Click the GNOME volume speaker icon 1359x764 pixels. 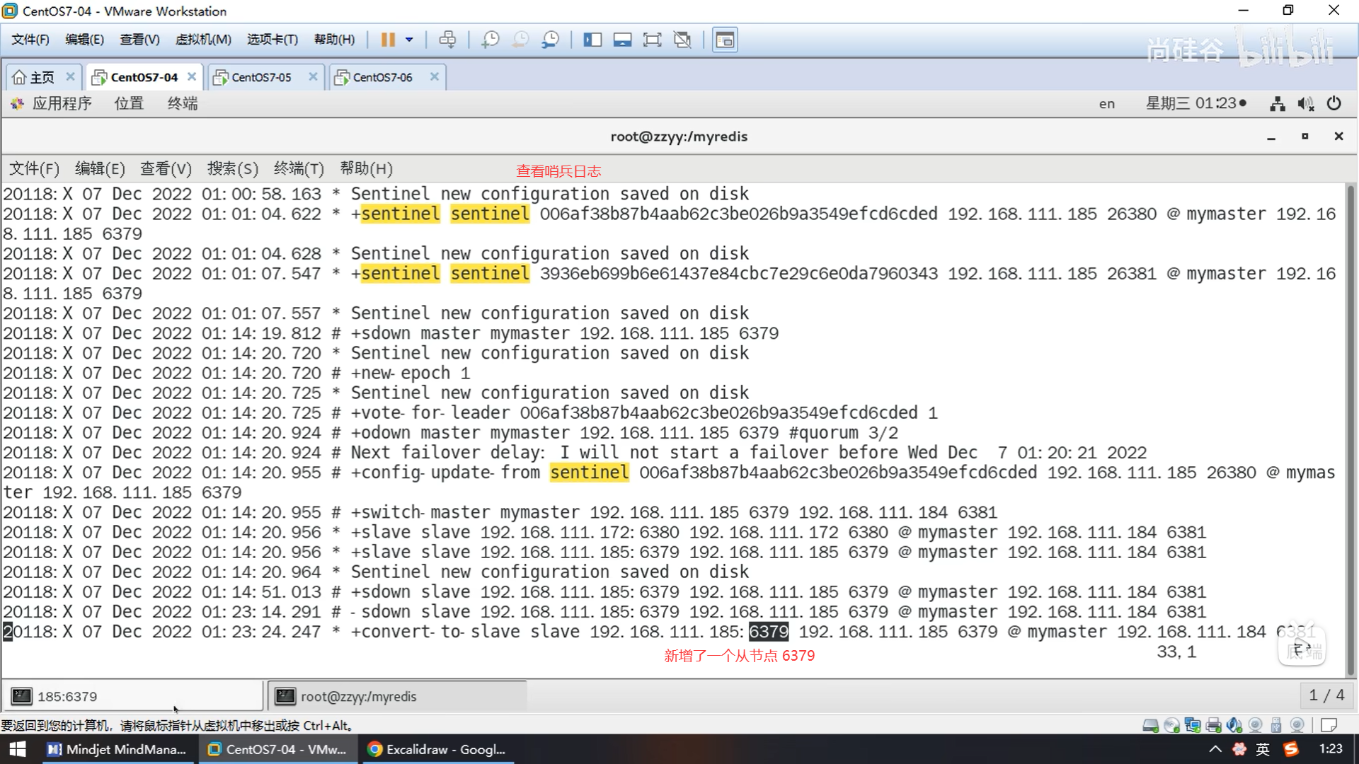coord(1305,104)
